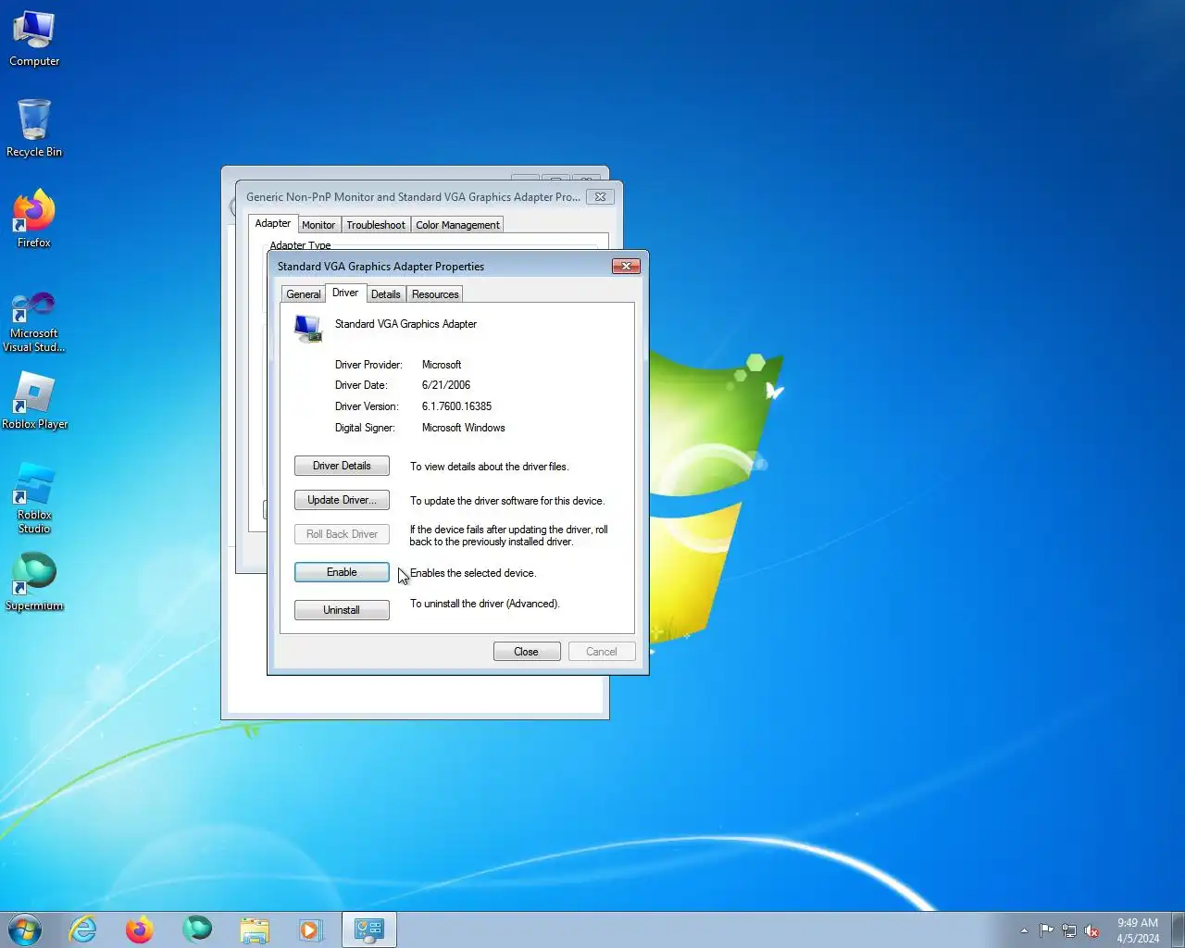Open the Roblox Studio shortcut
This screenshot has height=948, width=1185.
[34, 498]
